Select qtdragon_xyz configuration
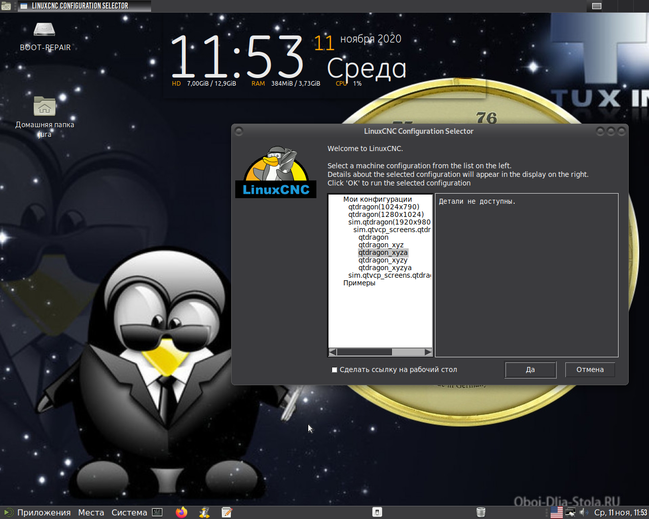 tap(381, 245)
